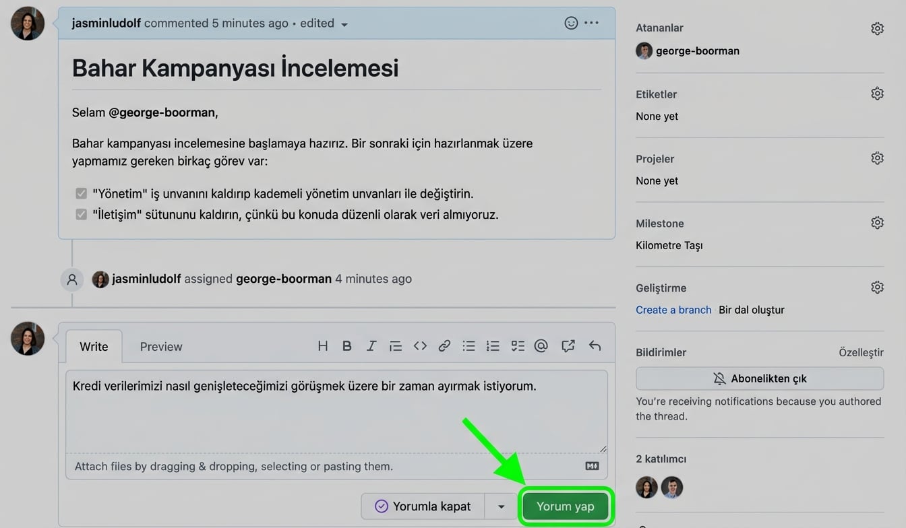Uncheck the İletişim sütunu task item

pos(81,213)
